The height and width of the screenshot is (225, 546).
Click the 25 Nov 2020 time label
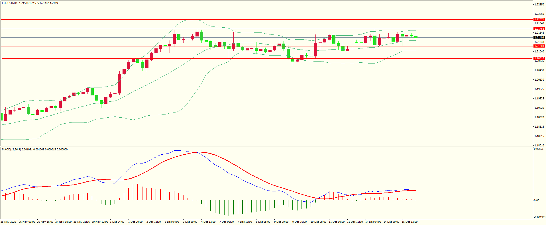coord(9,222)
